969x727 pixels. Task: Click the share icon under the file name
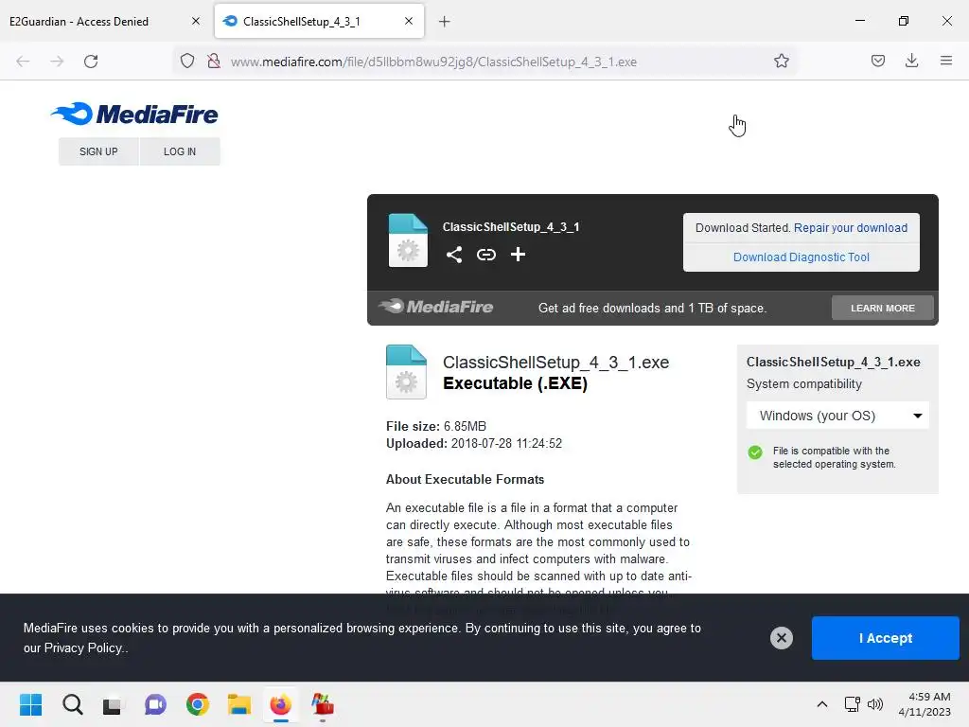(x=454, y=255)
